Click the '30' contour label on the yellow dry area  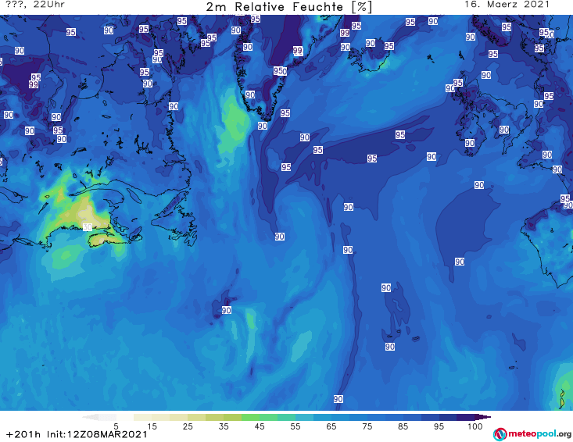click(x=88, y=227)
